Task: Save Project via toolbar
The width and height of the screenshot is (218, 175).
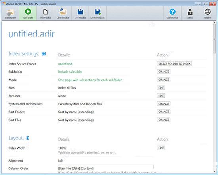Action: click(x=80, y=13)
